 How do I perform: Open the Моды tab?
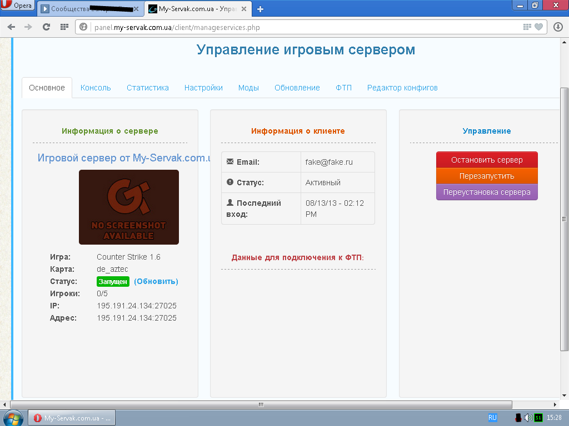coord(248,88)
